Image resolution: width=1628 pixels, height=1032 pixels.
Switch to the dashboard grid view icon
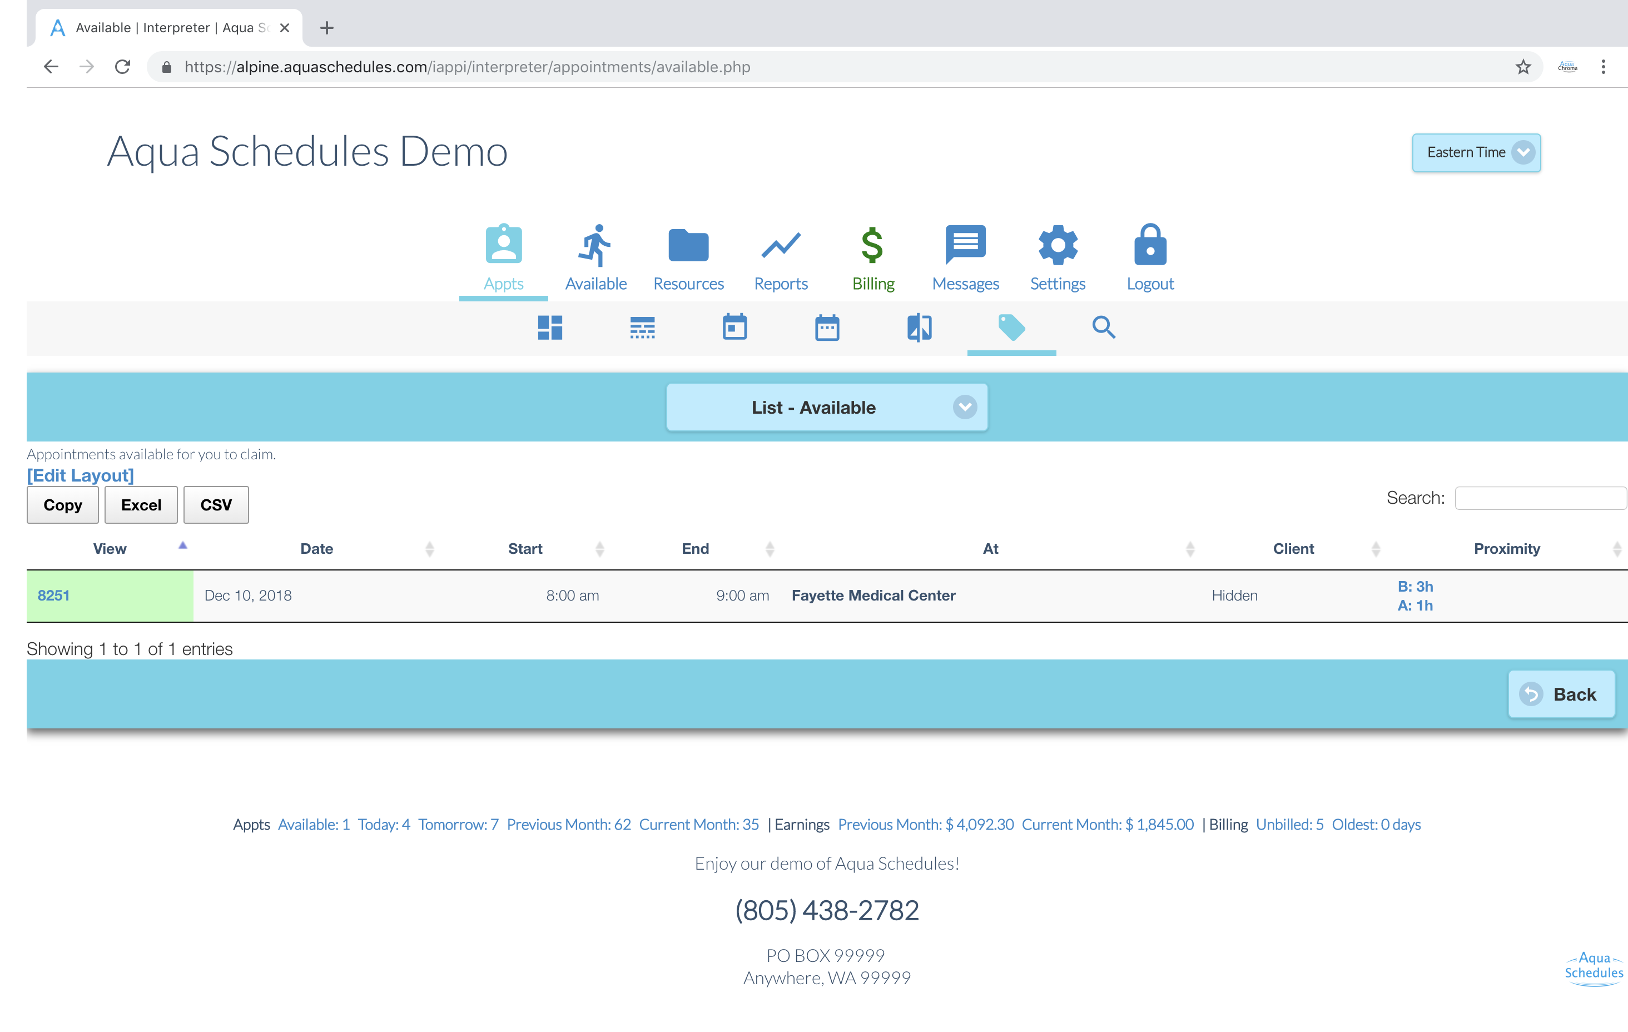click(550, 328)
